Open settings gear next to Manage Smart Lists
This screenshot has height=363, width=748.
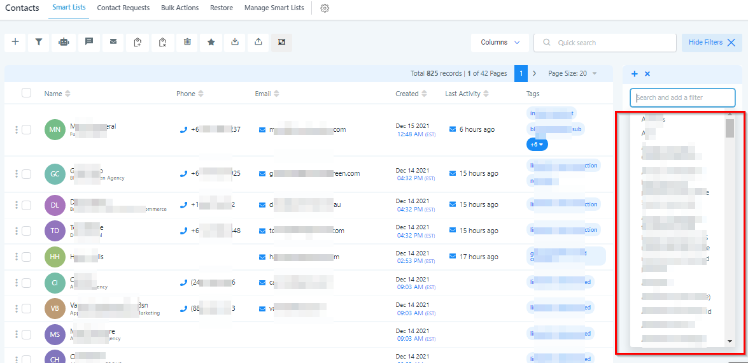tap(325, 8)
